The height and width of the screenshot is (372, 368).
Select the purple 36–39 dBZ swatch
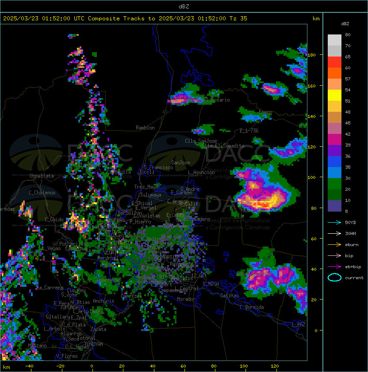[334, 150]
